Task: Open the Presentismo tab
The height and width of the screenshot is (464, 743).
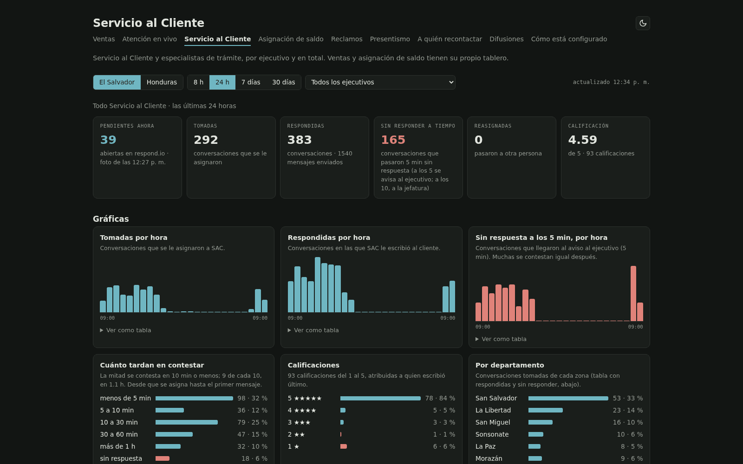Action: [x=390, y=39]
